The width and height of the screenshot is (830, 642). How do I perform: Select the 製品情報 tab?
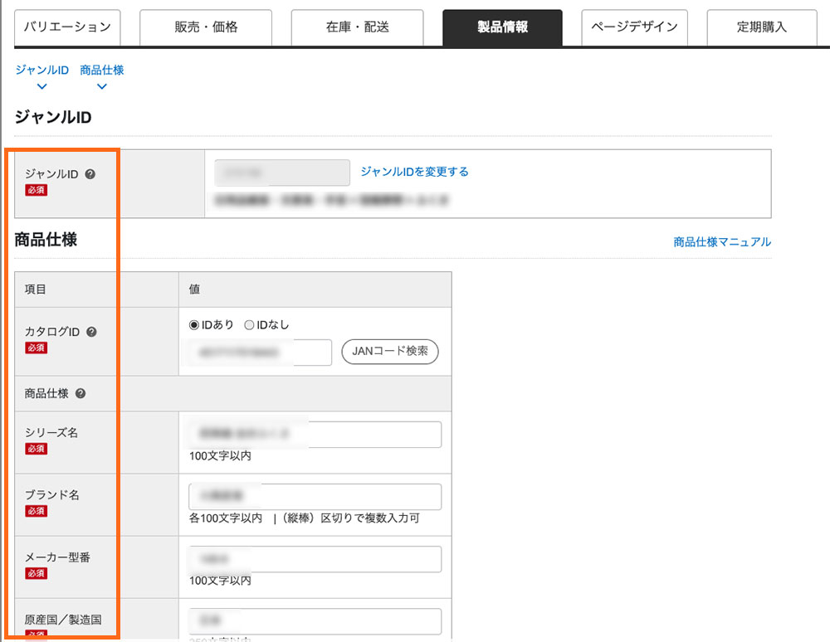[502, 27]
